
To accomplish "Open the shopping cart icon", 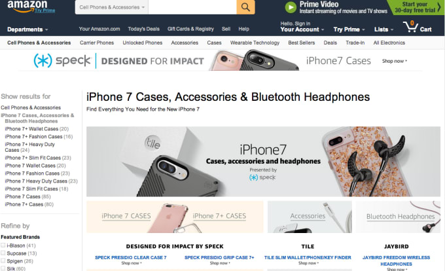I will coord(410,27).
